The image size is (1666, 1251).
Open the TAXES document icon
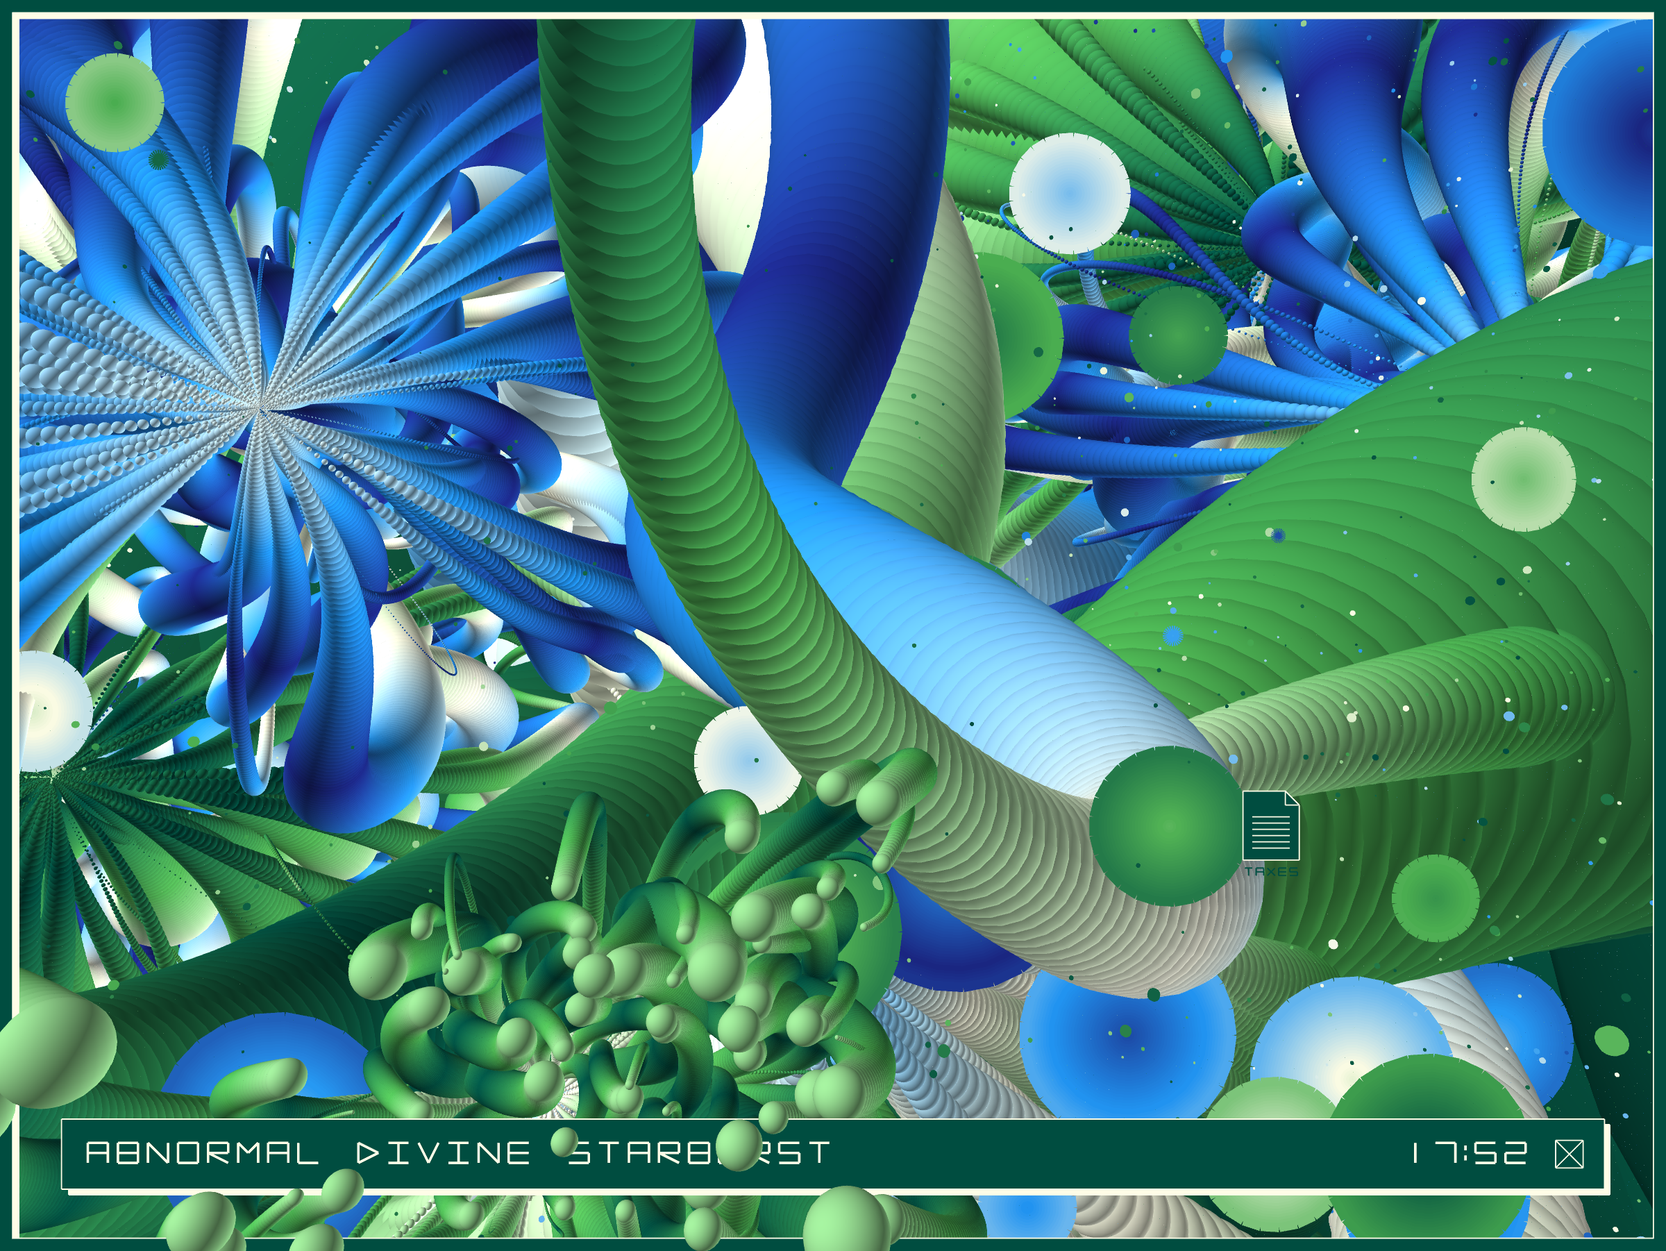1271,825
